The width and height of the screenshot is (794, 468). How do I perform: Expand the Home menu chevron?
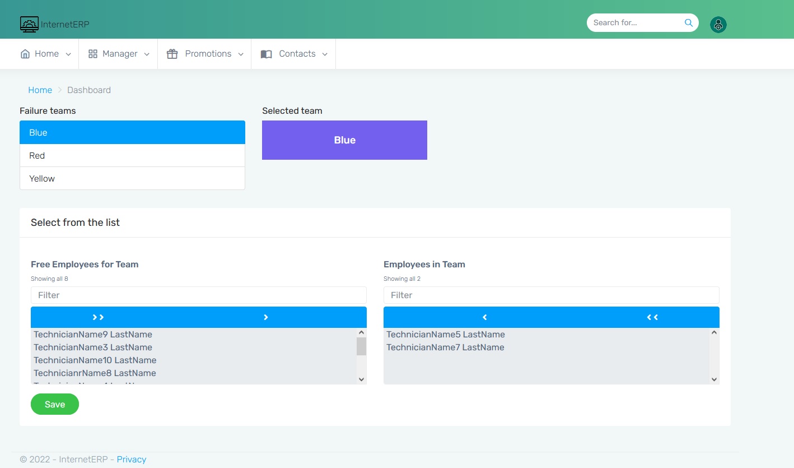click(68, 54)
